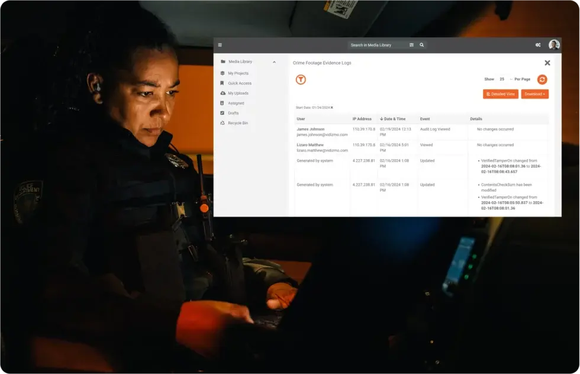Open the Recycle Bin
The height and width of the screenshot is (374, 580).
237,123
